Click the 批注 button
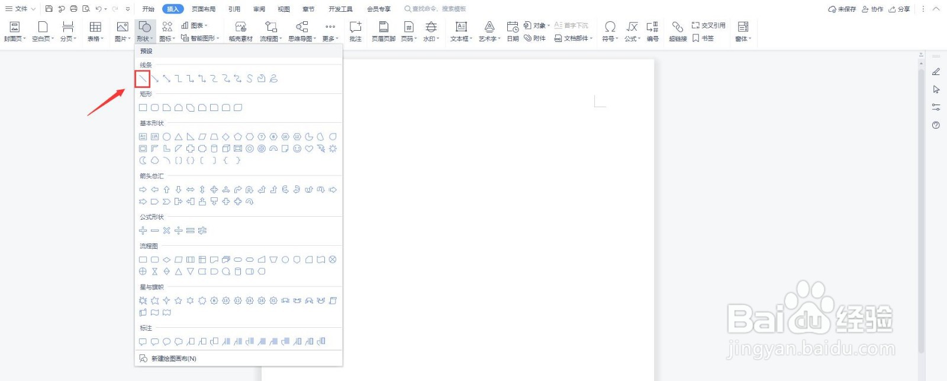This screenshot has width=947, height=381. click(x=355, y=31)
